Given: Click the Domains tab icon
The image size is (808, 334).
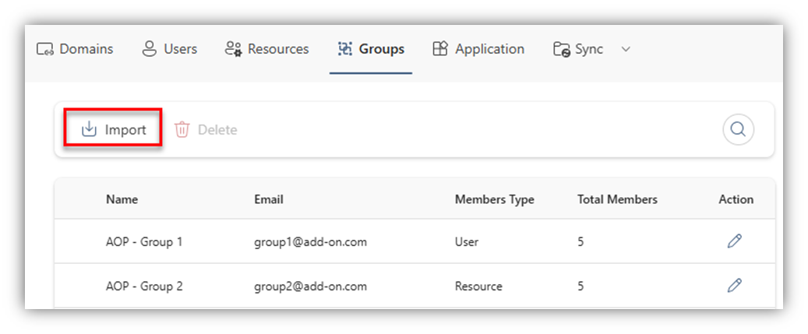Looking at the screenshot, I should click(x=45, y=49).
